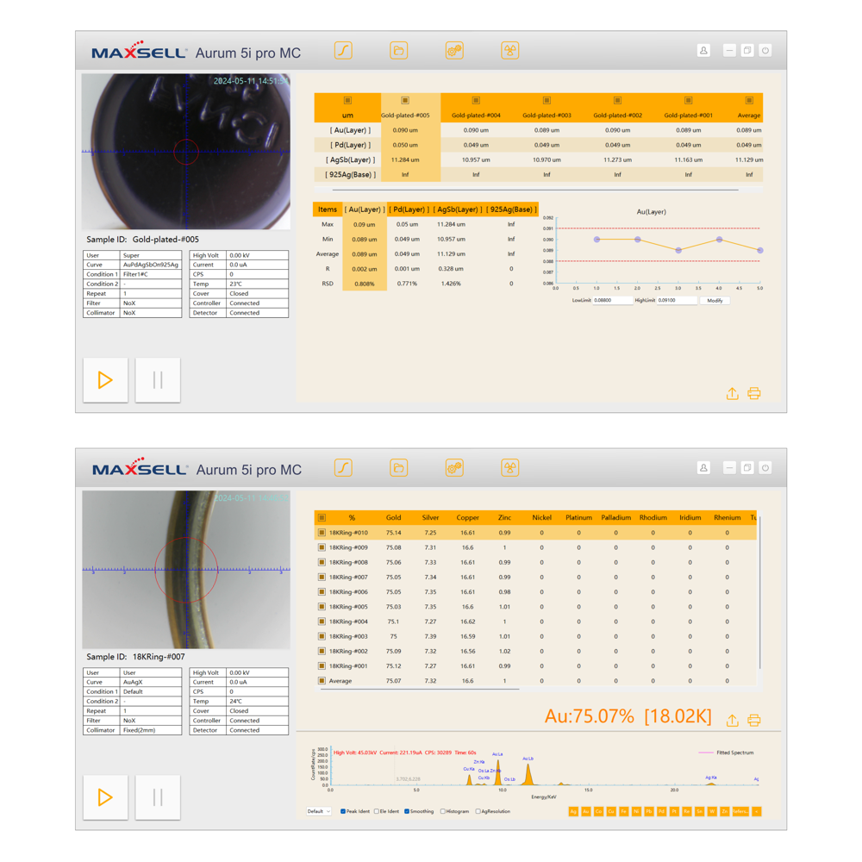
Task: Click the export/upload icon in layer results panel
Action: click(732, 393)
